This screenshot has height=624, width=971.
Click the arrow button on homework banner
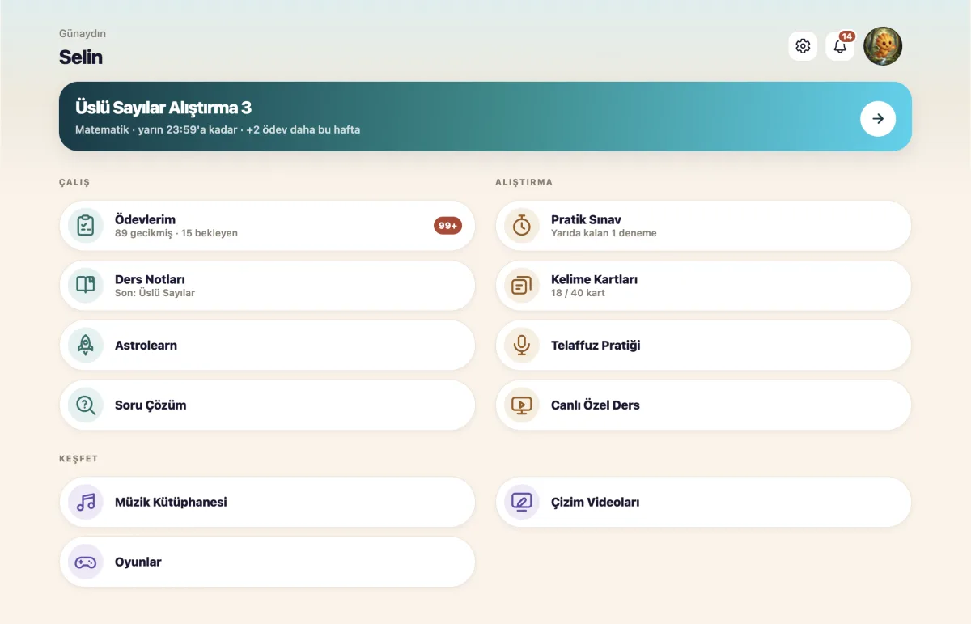pos(878,119)
